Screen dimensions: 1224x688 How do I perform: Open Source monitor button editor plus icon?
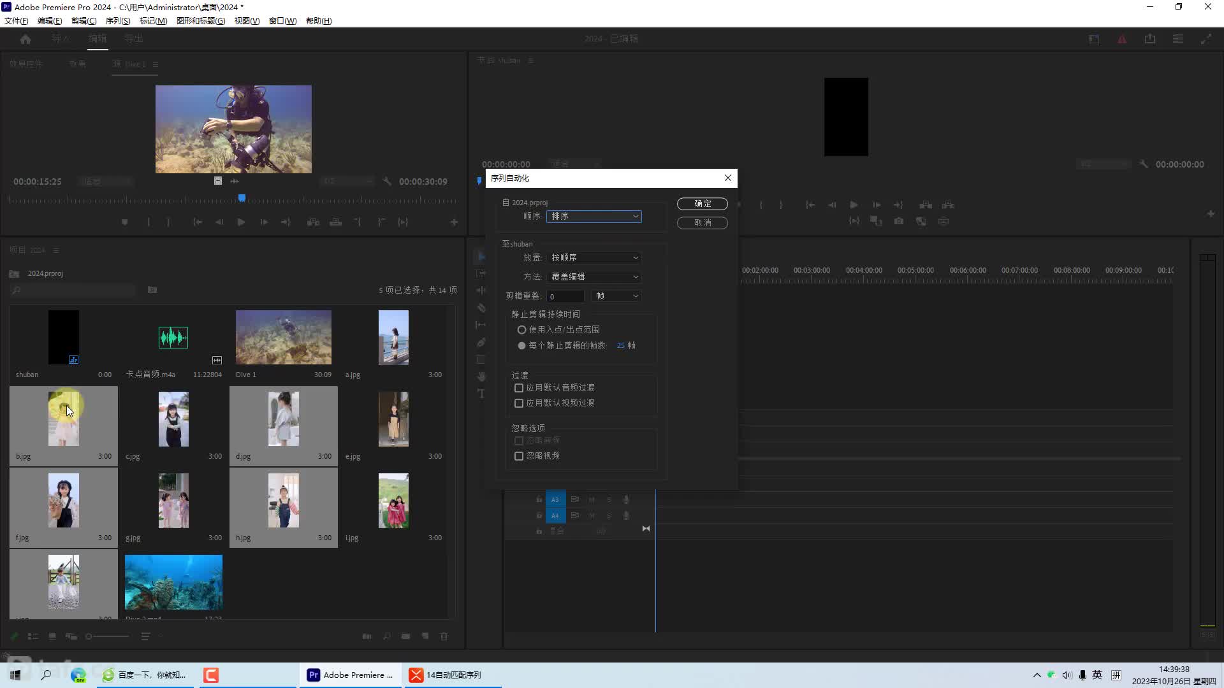pos(454,222)
